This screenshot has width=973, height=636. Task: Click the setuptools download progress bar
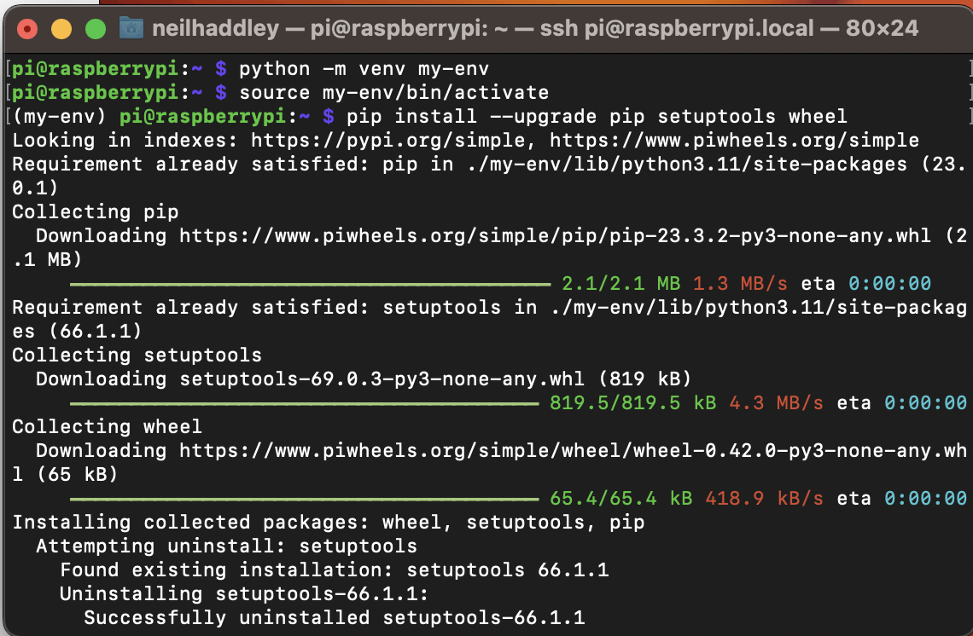[305, 402]
